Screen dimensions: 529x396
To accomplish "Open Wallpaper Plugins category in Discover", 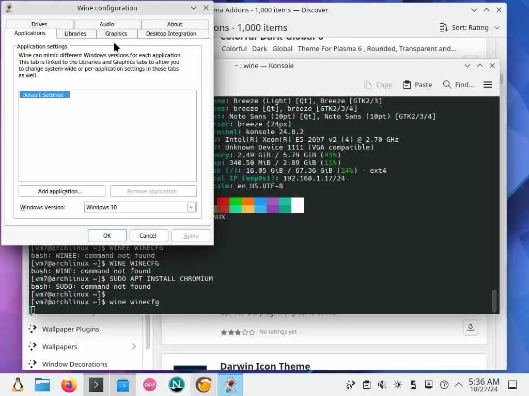I will [x=70, y=329].
